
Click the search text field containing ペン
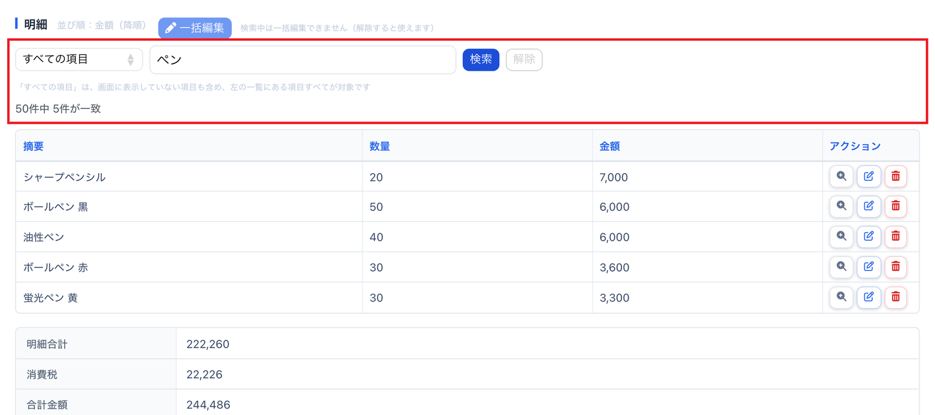point(303,60)
